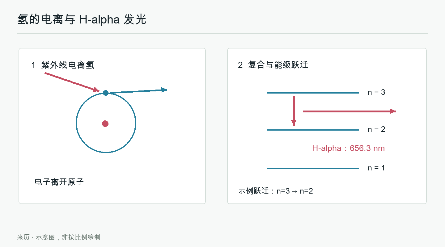Select the circular electron orbit ring
Viewport: 445px width, 247px height.
point(106,123)
